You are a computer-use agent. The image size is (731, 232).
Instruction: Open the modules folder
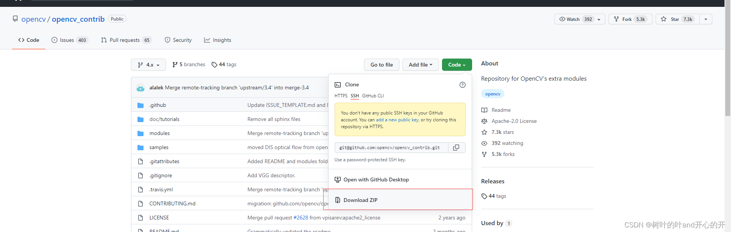160,133
